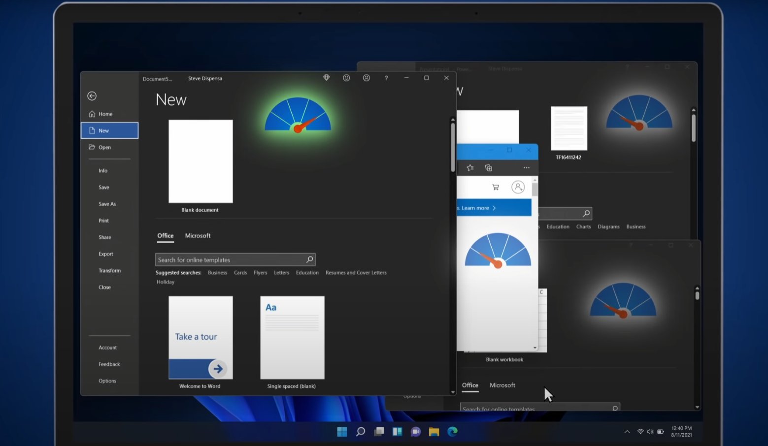Viewport: 768px width, 446px height.
Task: Click Close in the Word sidebar
Action: [x=104, y=287]
